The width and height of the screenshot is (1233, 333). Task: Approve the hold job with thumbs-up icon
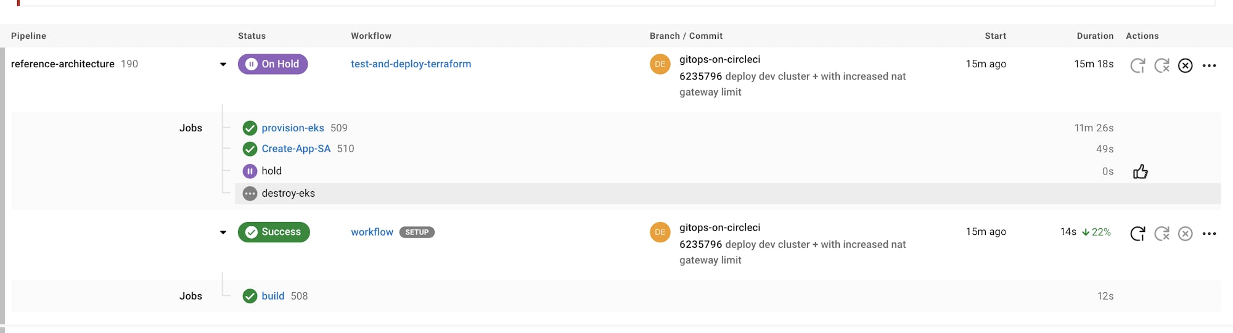click(x=1141, y=171)
